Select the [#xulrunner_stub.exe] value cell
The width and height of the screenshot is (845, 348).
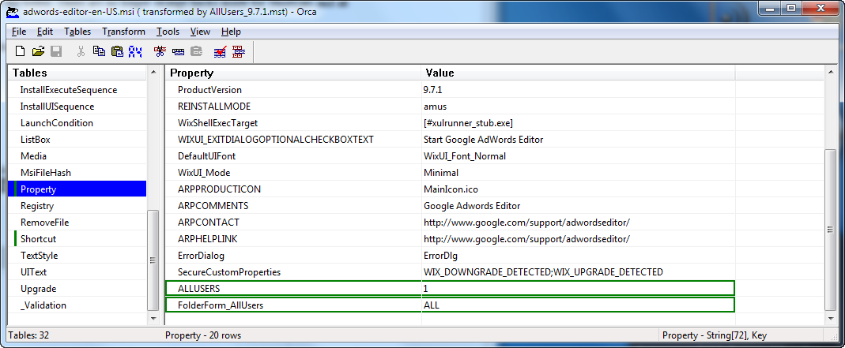click(579, 123)
